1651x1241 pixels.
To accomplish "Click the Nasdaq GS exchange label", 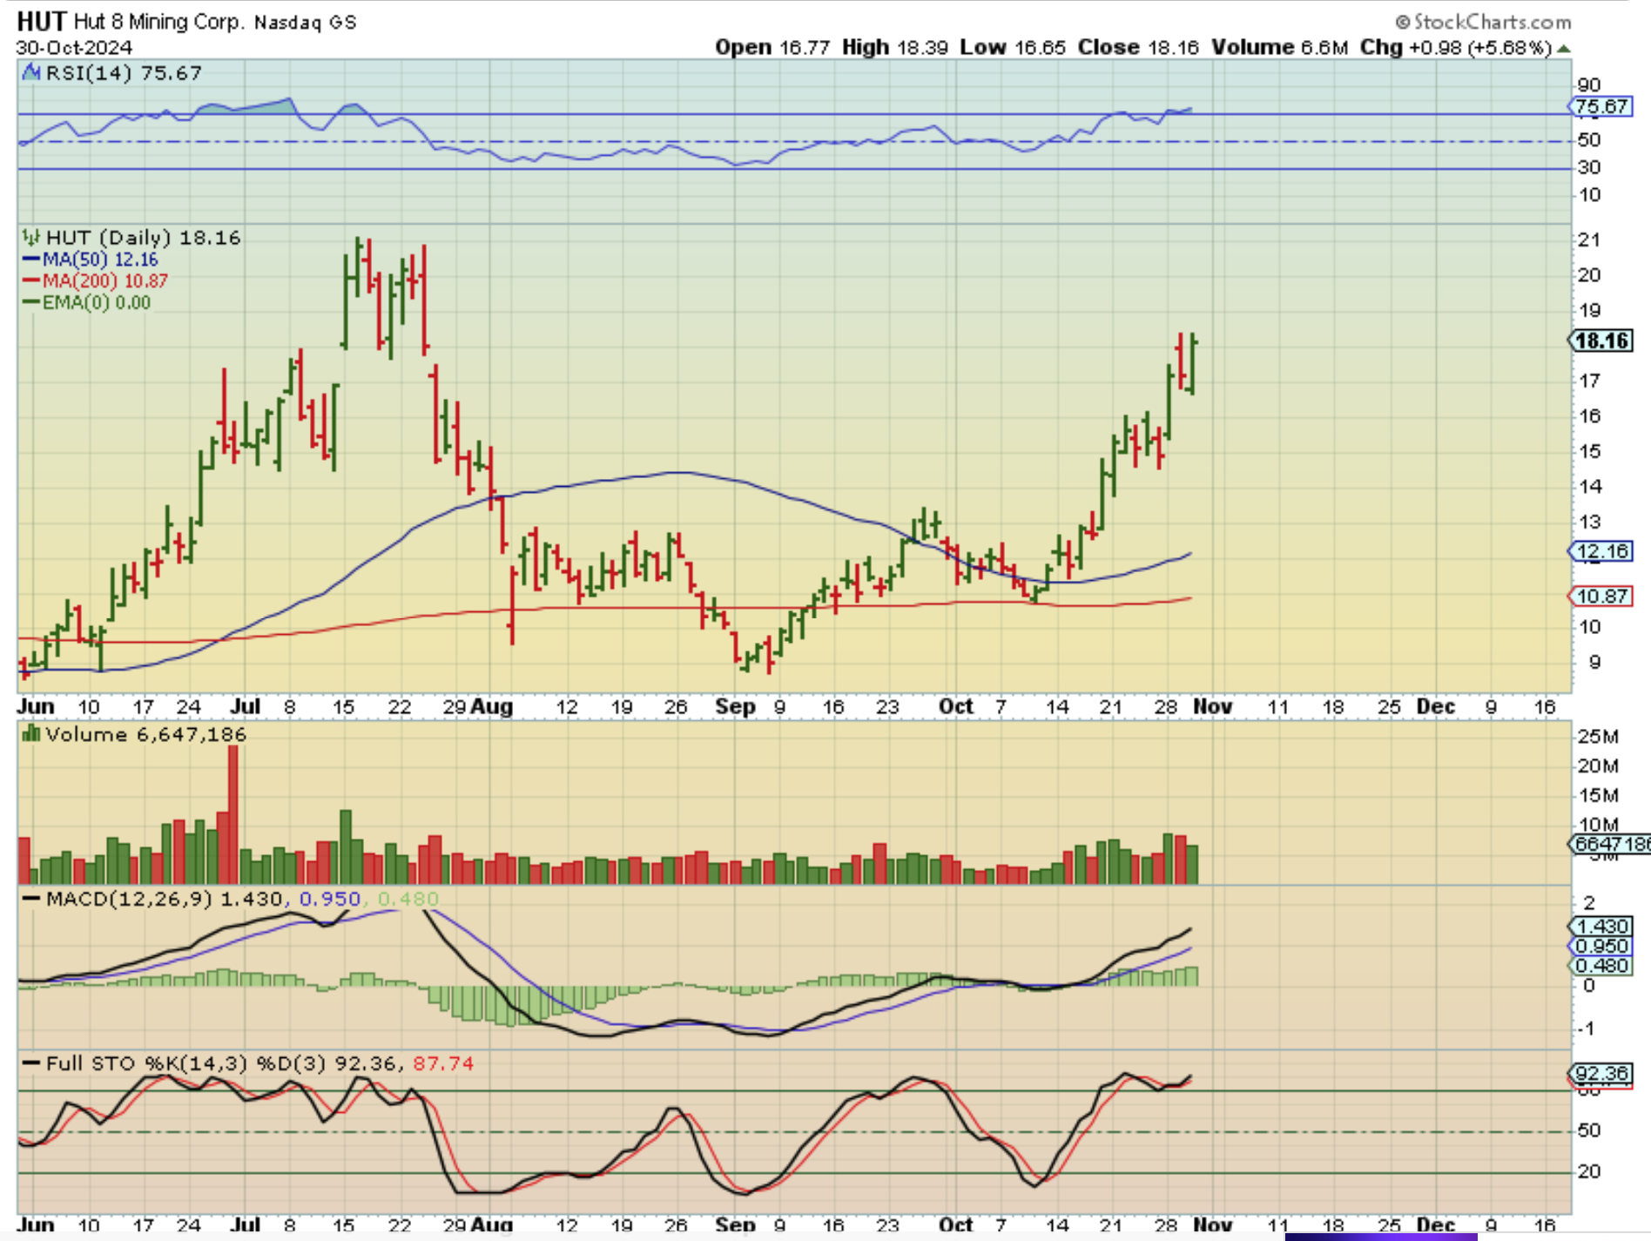I will [x=305, y=23].
